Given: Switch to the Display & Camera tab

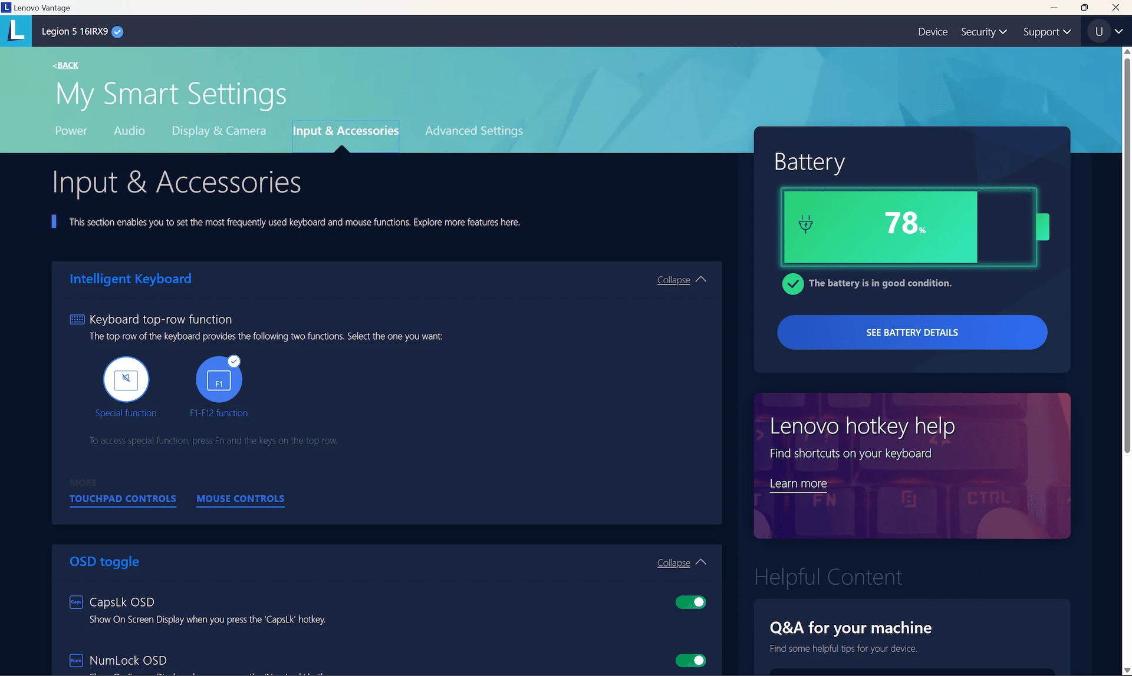Looking at the screenshot, I should click(219, 131).
